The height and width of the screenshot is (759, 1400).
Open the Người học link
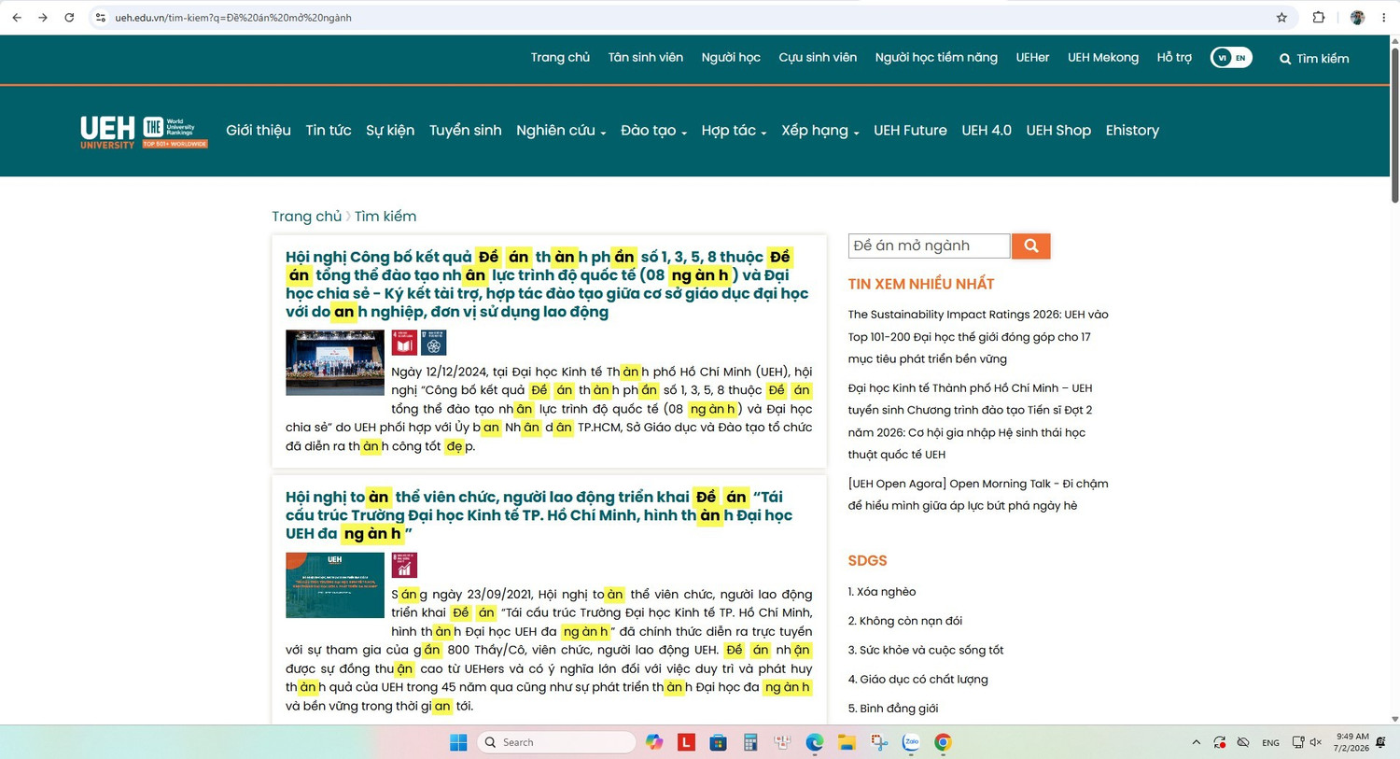(731, 58)
